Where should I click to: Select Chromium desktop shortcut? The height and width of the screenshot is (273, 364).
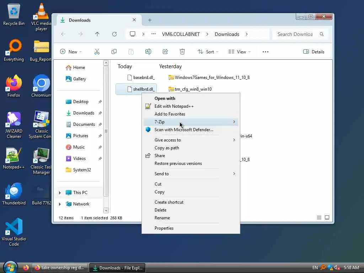[x=41, y=86]
